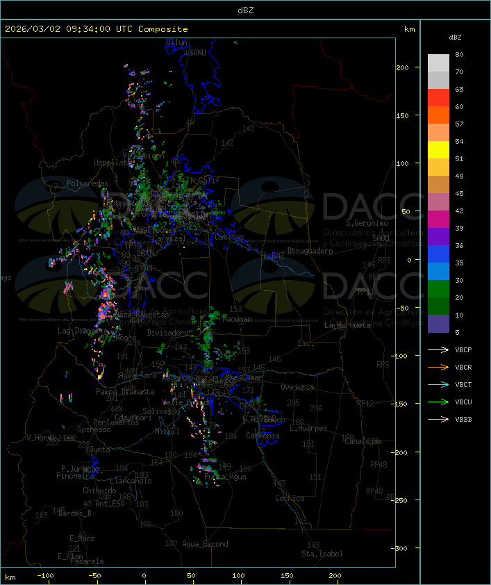Click the light gray 70 dBZ swatch
This screenshot has height=585, width=491.
(438, 63)
